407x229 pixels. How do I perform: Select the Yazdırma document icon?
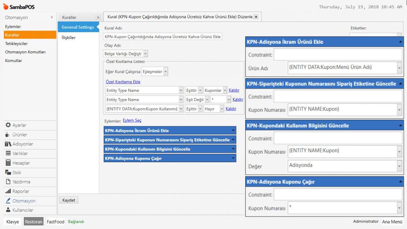click(8, 182)
